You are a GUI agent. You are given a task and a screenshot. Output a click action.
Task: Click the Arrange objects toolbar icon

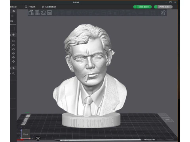click(49, 13)
